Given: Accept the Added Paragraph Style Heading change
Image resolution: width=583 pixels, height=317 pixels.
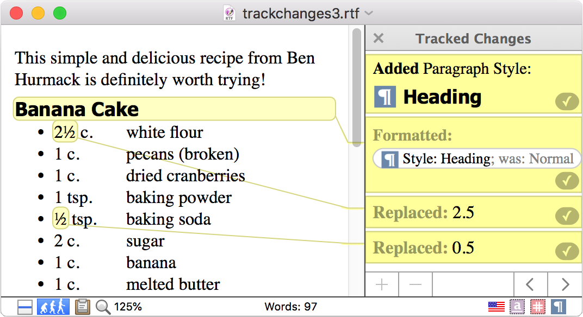Looking at the screenshot, I should (x=567, y=102).
